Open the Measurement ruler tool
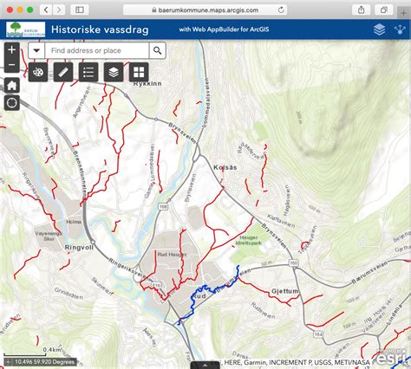The image size is (411, 369). click(63, 72)
